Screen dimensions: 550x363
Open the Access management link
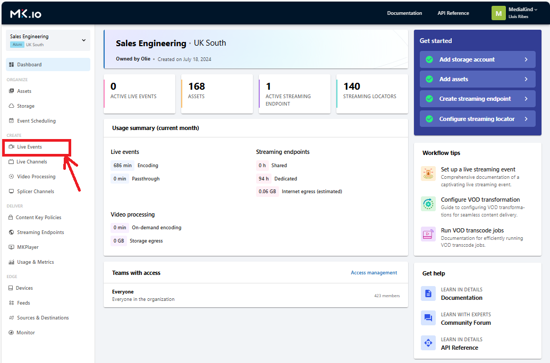click(x=374, y=273)
